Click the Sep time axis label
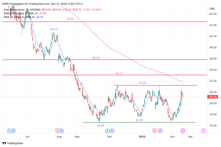 (x=77, y=137)
